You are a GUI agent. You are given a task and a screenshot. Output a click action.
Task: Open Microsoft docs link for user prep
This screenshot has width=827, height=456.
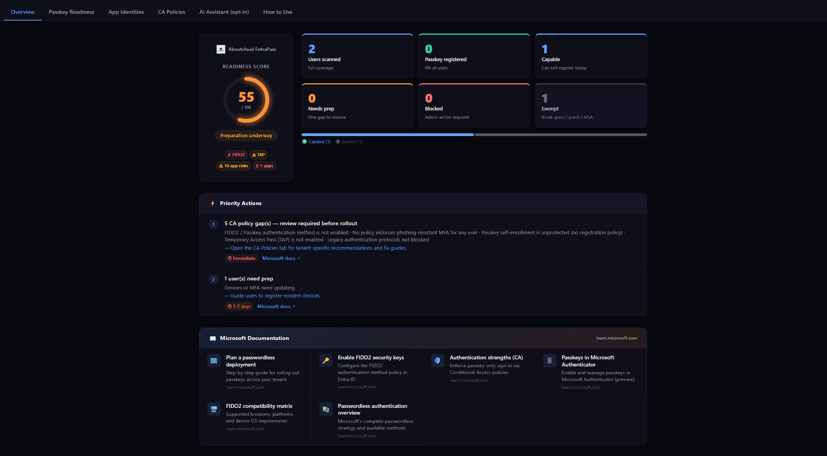276,306
